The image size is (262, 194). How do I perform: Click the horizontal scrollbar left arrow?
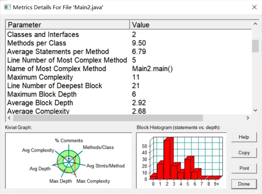click(x=9, y=118)
